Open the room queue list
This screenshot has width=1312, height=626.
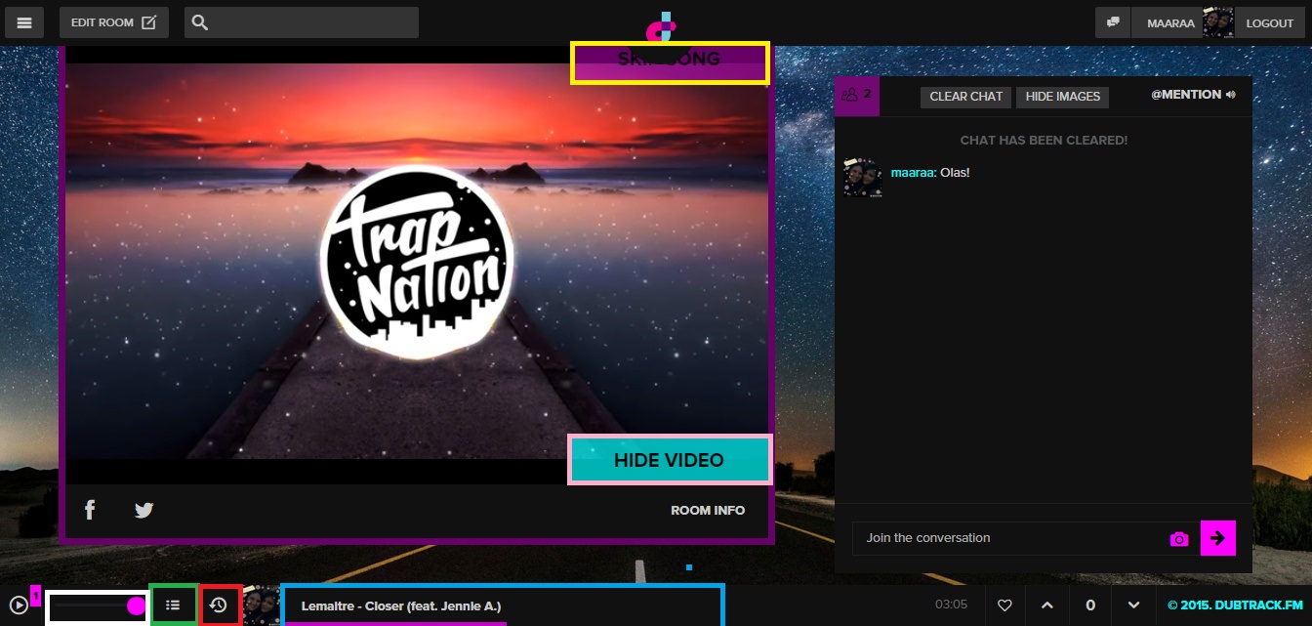point(173,605)
